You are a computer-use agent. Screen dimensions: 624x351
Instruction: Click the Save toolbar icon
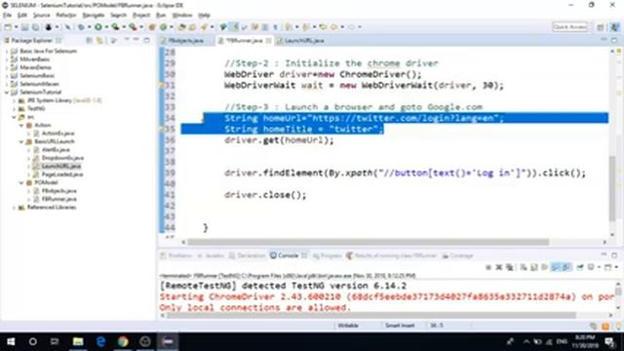pyautogui.click(x=25, y=27)
